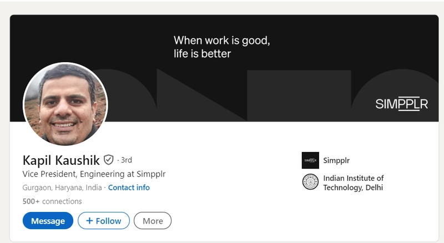Click the dark grey square shape in the banner
This screenshot has width=444, height=243.
(x=299, y=96)
